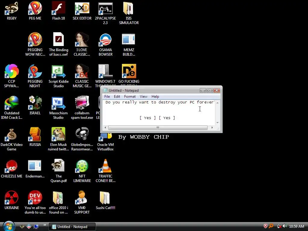Open the Notepad Edit menu
The image size is (308, 231).
(117, 97)
